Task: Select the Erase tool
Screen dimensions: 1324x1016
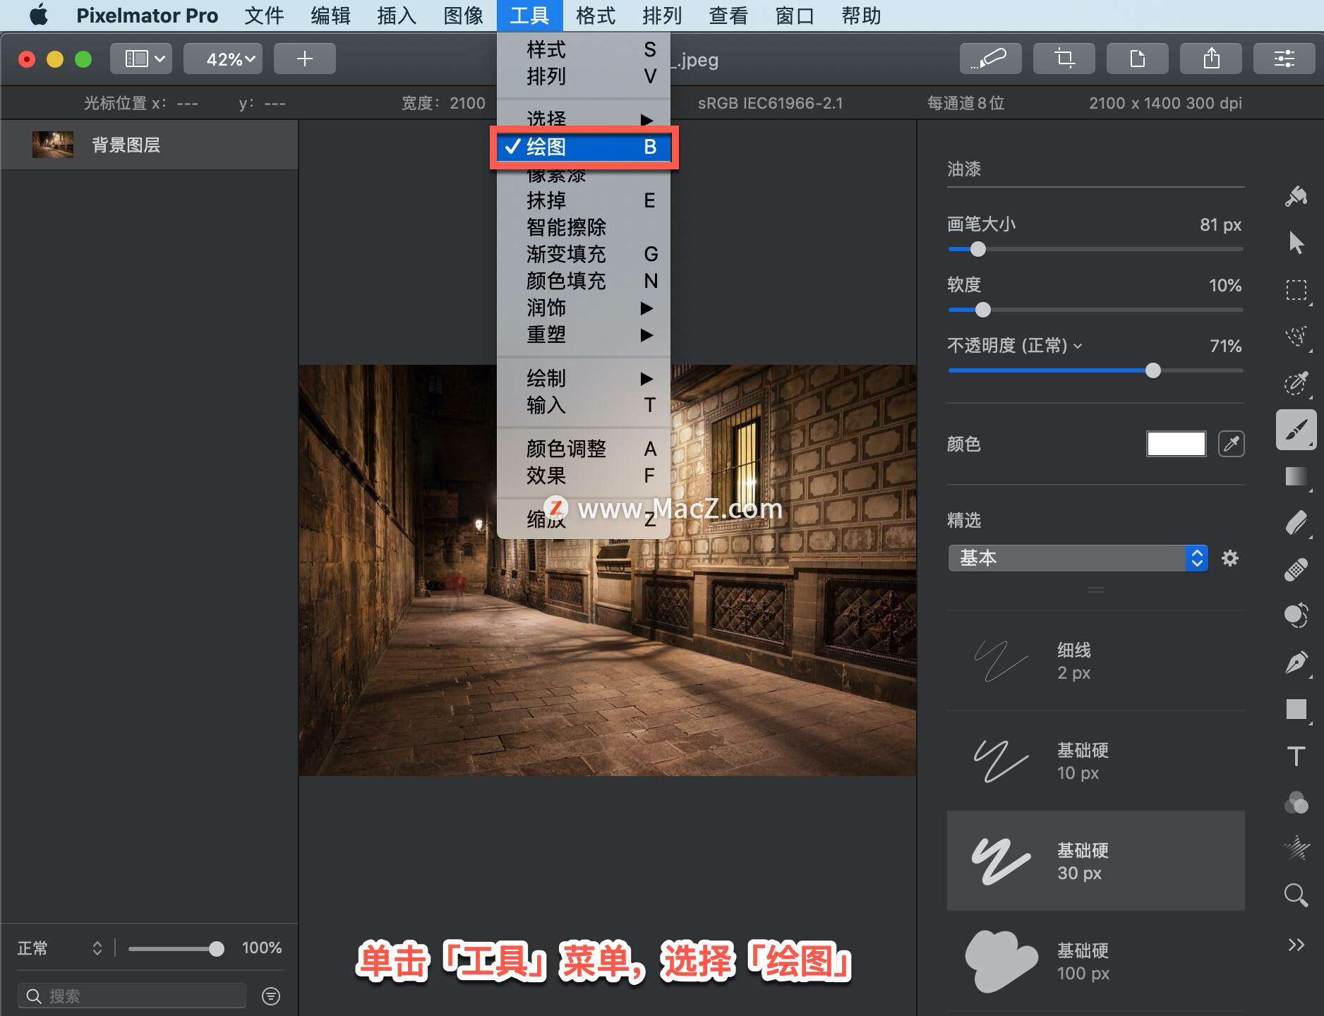Action: pyautogui.click(x=1296, y=523)
